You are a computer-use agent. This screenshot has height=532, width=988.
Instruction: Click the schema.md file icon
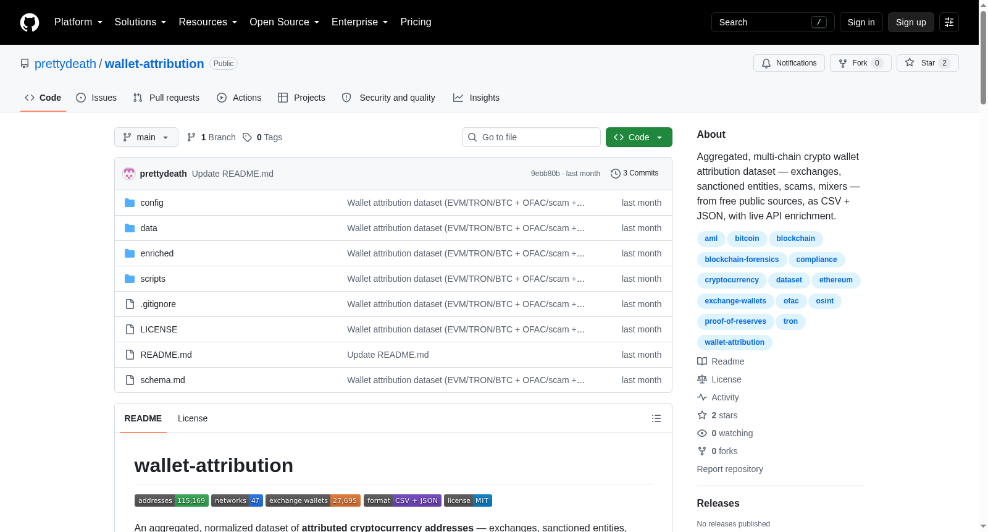click(130, 380)
